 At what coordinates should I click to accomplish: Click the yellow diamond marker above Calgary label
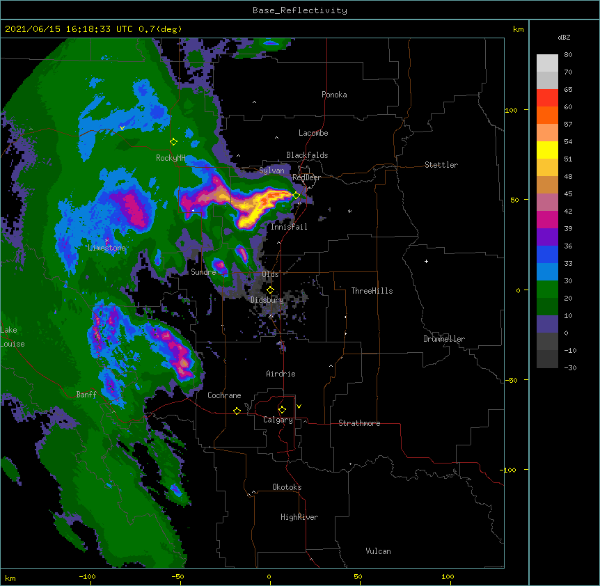(x=282, y=410)
